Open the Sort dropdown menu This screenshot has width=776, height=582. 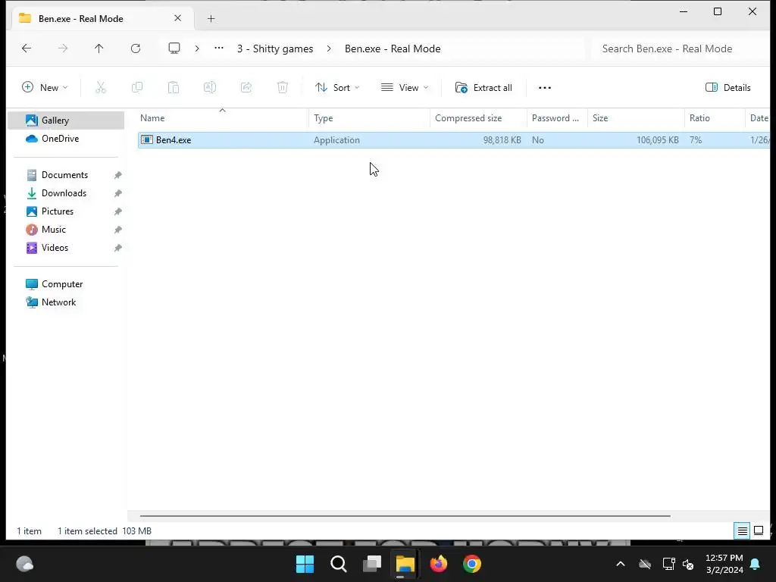337,88
